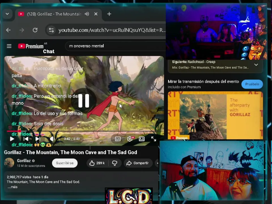
Task: Open a new browser tab
Action: [x=109, y=14]
